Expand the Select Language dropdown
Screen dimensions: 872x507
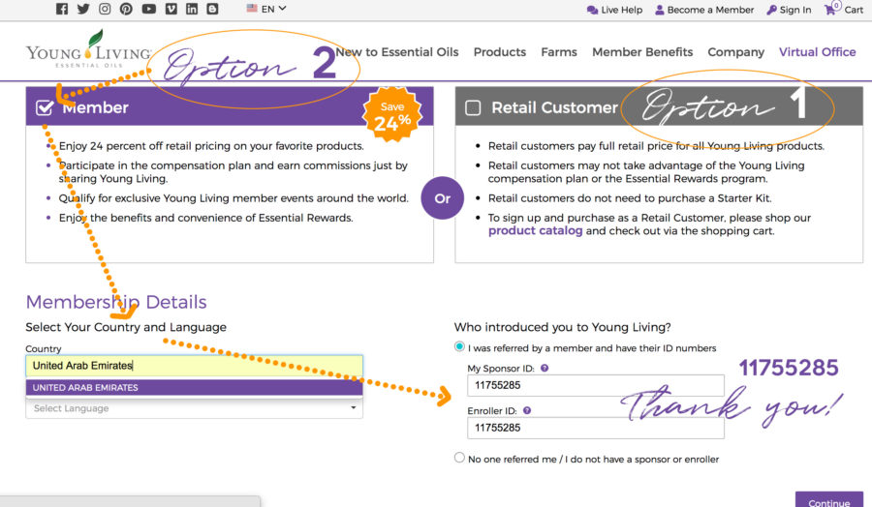pos(194,408)
